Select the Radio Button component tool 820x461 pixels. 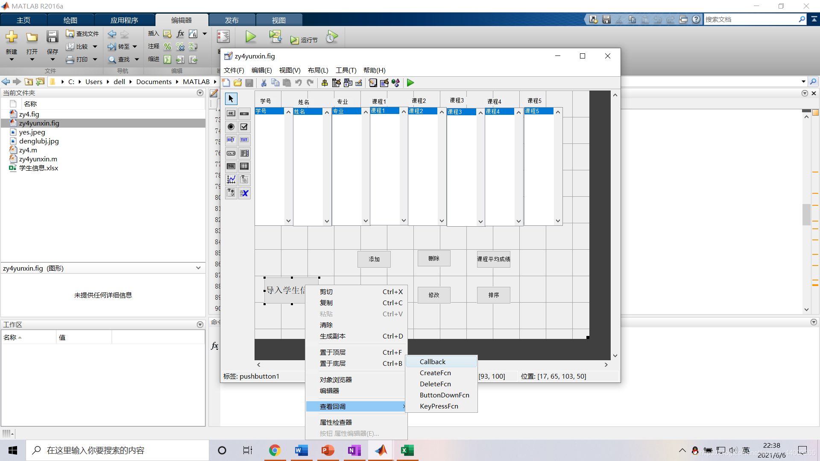pos(231,127)
